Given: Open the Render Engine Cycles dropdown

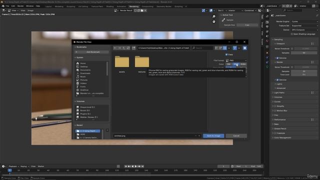Looking at the screenshot, I should 304,21.
